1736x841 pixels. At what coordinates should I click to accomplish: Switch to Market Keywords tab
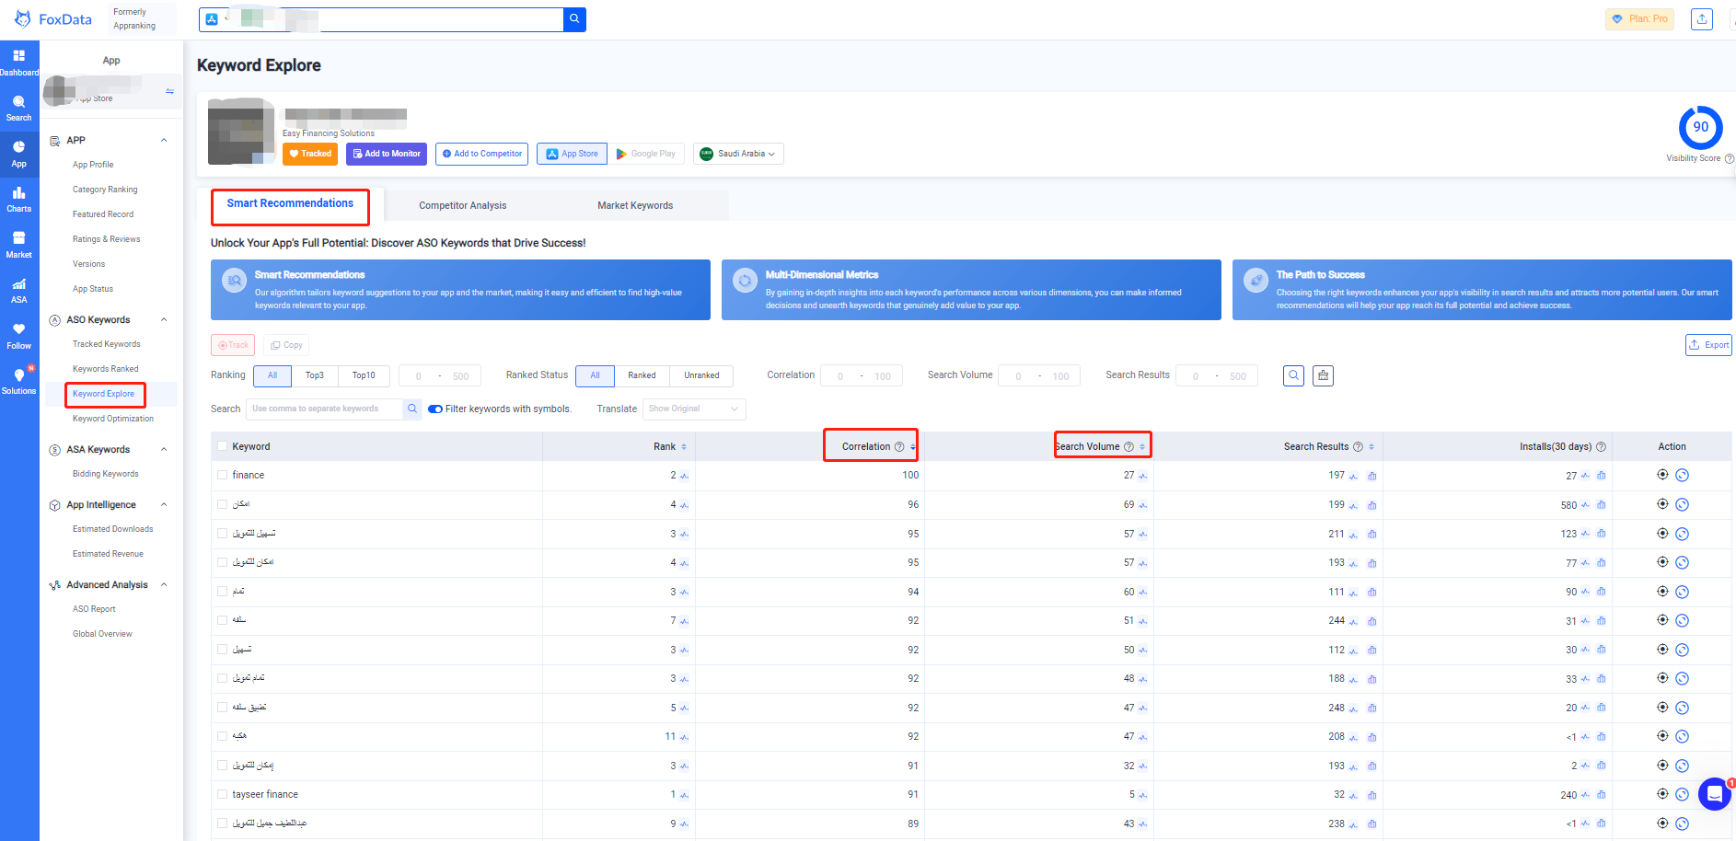pyautogui.click(x=635, y=205)
